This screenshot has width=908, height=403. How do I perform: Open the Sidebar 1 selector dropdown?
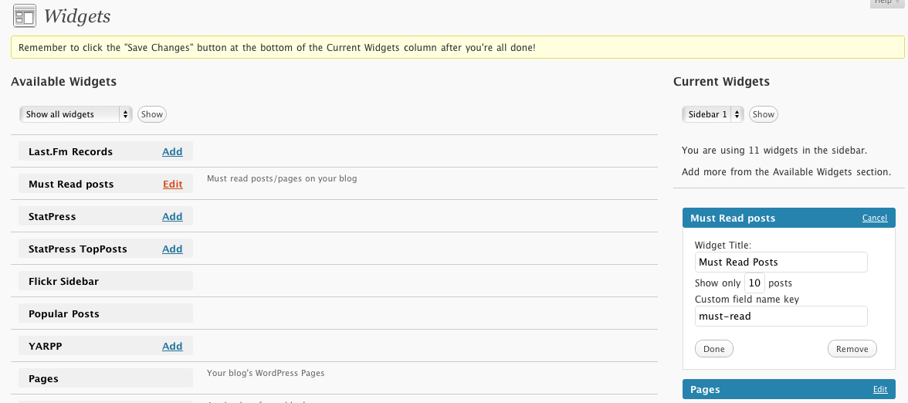(713, 114)
